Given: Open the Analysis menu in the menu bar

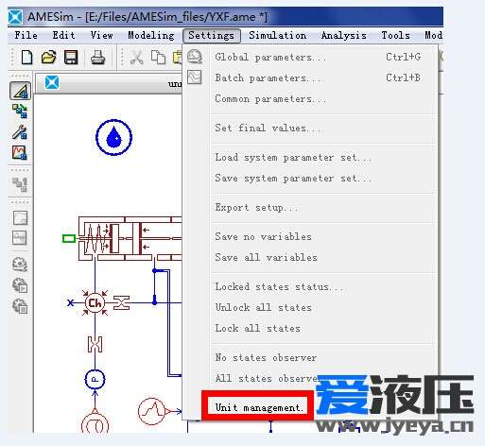Looking at the screenshot, I should 344,35.
